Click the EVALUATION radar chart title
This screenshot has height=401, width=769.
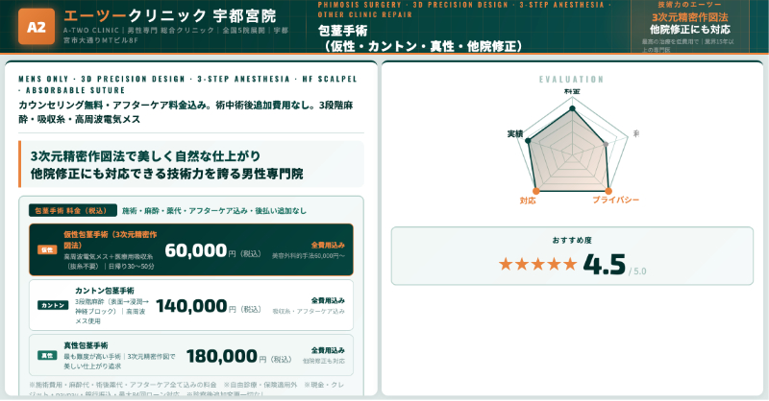coord(571,79)
